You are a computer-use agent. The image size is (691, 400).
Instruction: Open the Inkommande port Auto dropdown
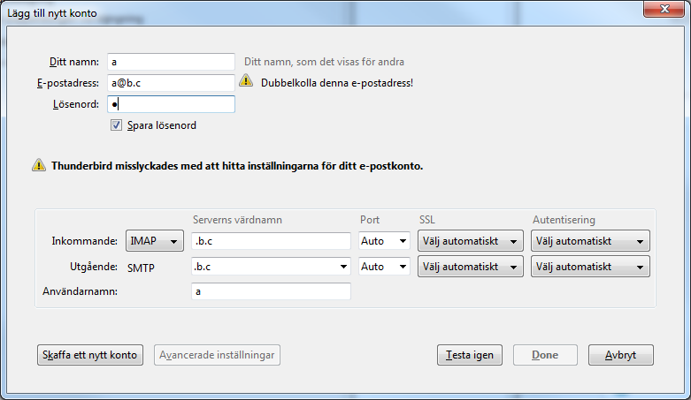(384, 241)
